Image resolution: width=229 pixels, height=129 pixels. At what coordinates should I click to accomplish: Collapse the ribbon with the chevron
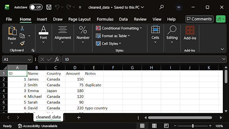(x=222, y=49)
